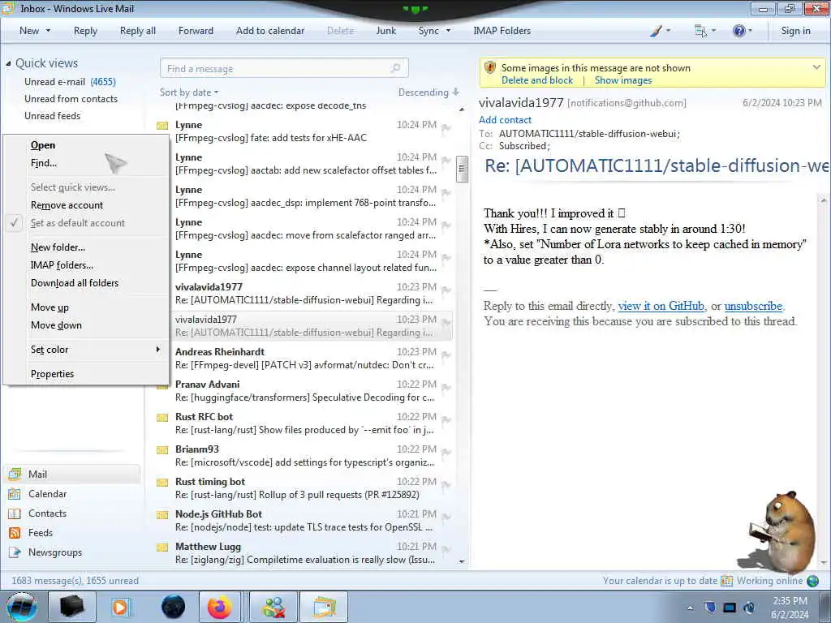Toggle Descending sort order
The height and width of the screenshot is (623, 831).
[428, 92]
